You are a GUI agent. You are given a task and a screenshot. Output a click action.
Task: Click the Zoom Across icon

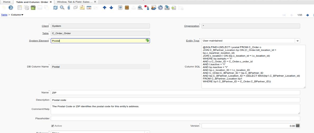coord(140,8)
